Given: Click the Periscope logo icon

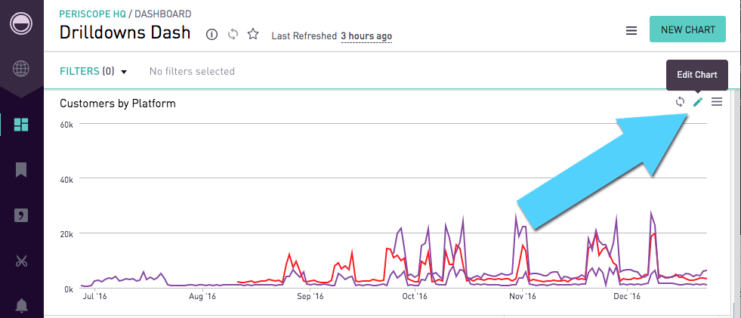Looking at the screenshot, I should pos(21,23).
